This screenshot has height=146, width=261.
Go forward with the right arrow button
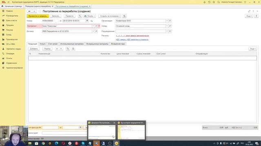[34, 11]
